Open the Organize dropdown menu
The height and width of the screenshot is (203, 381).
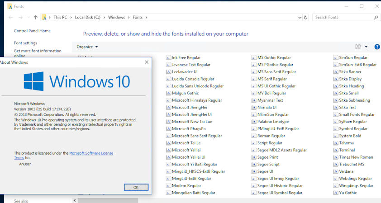pyautogui.click(x=87, y=47)
